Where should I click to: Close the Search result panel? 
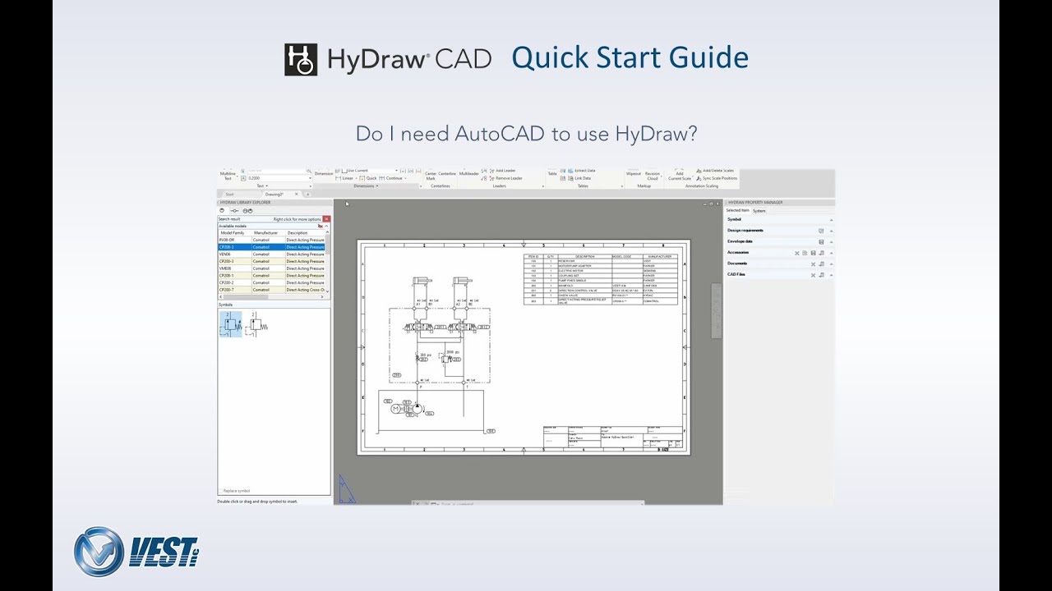pos(326,219)
